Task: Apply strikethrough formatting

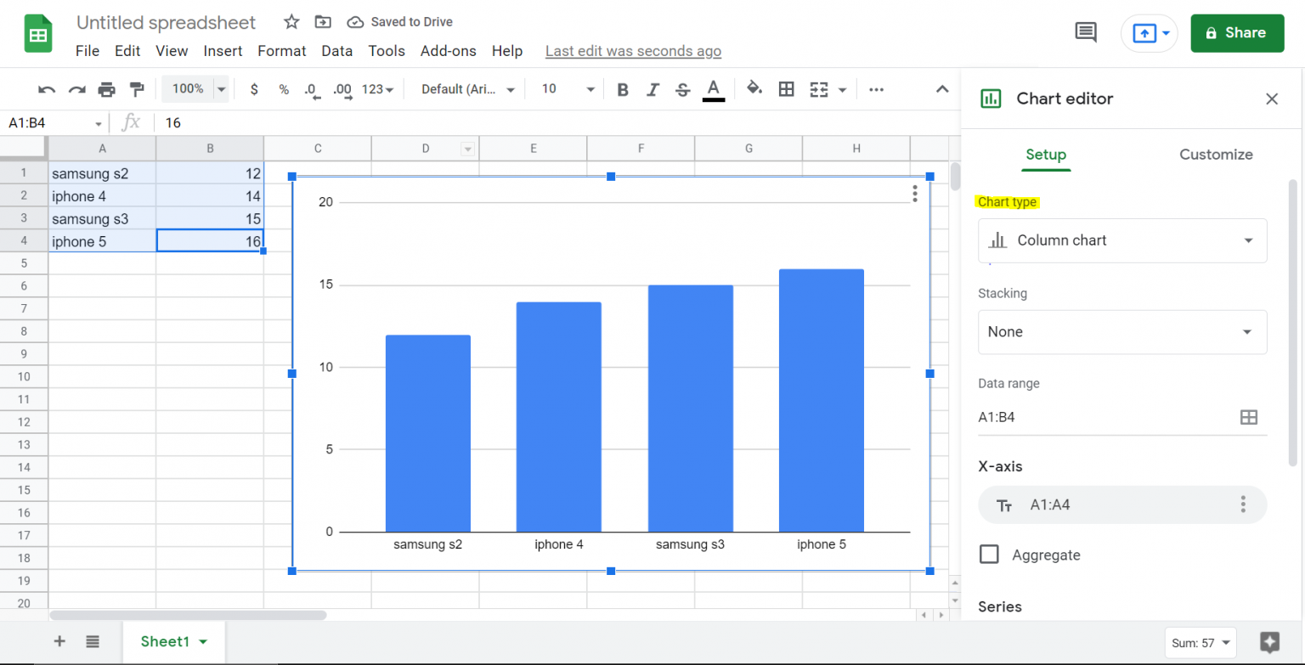Action: click(x=683, y=89)
